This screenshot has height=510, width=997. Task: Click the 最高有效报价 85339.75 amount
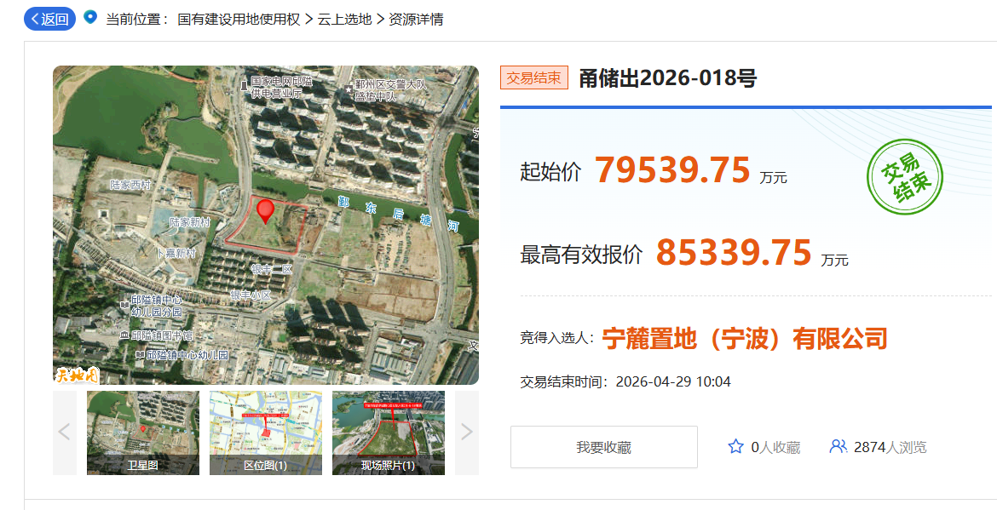click(733, 253)
